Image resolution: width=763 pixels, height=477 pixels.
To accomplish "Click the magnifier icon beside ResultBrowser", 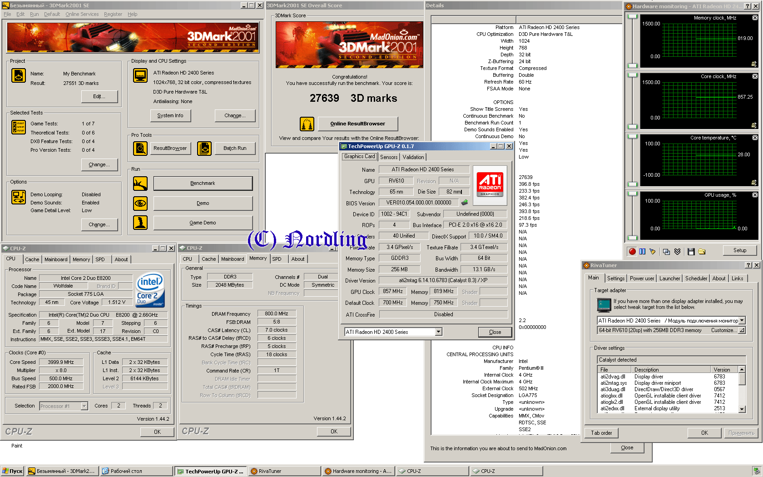I will point(140,149).
